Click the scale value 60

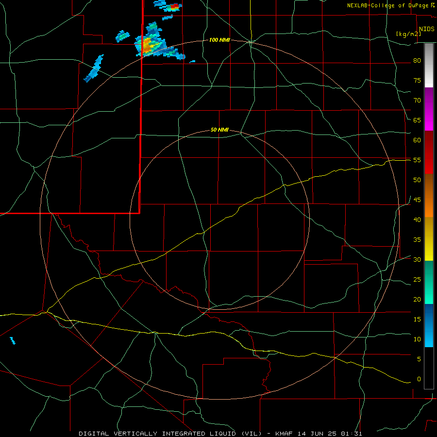coord(417,140)
